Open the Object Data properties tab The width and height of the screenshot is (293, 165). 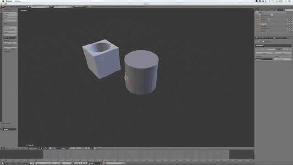(277, 38)
